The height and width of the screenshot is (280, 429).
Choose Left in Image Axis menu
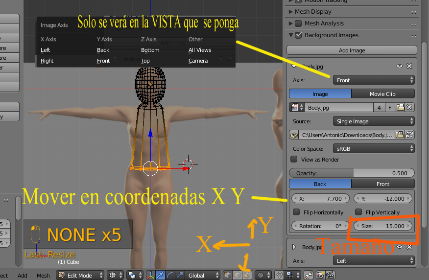[x=46, y=50]
